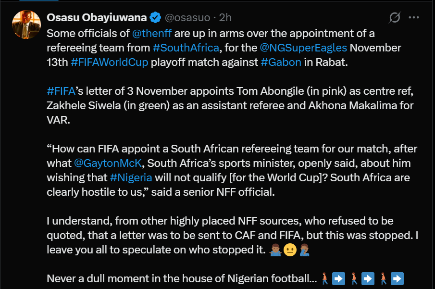Open profile by clicking Osasu Obayiuwana name
This screenshot has height=289, width=435.
[96, 17]
